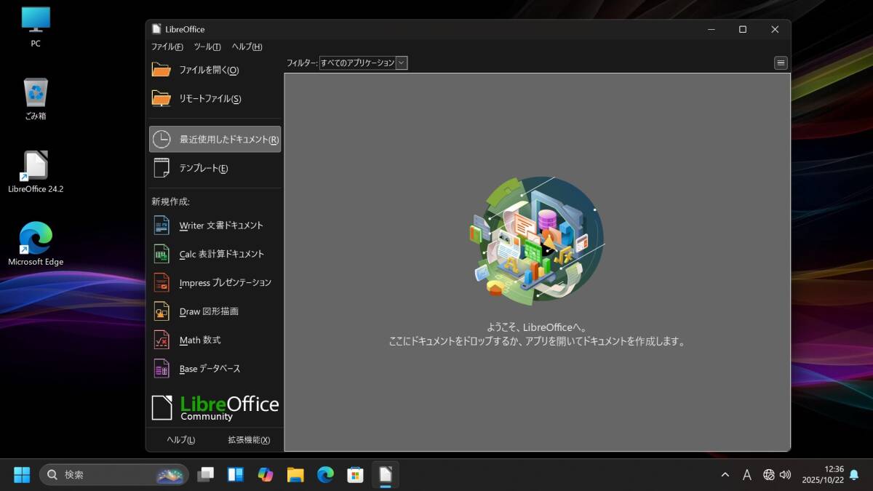Image resolution: width=873 pixels, height=491 pixels.
Task: Open the templates icon in sidebar
Action: pos(161,168)
